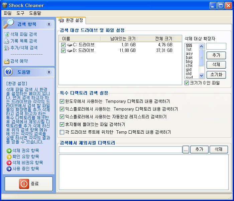Click 추가 button for extensions
Screen dimensions: 234x201
(x=216, y=55)
